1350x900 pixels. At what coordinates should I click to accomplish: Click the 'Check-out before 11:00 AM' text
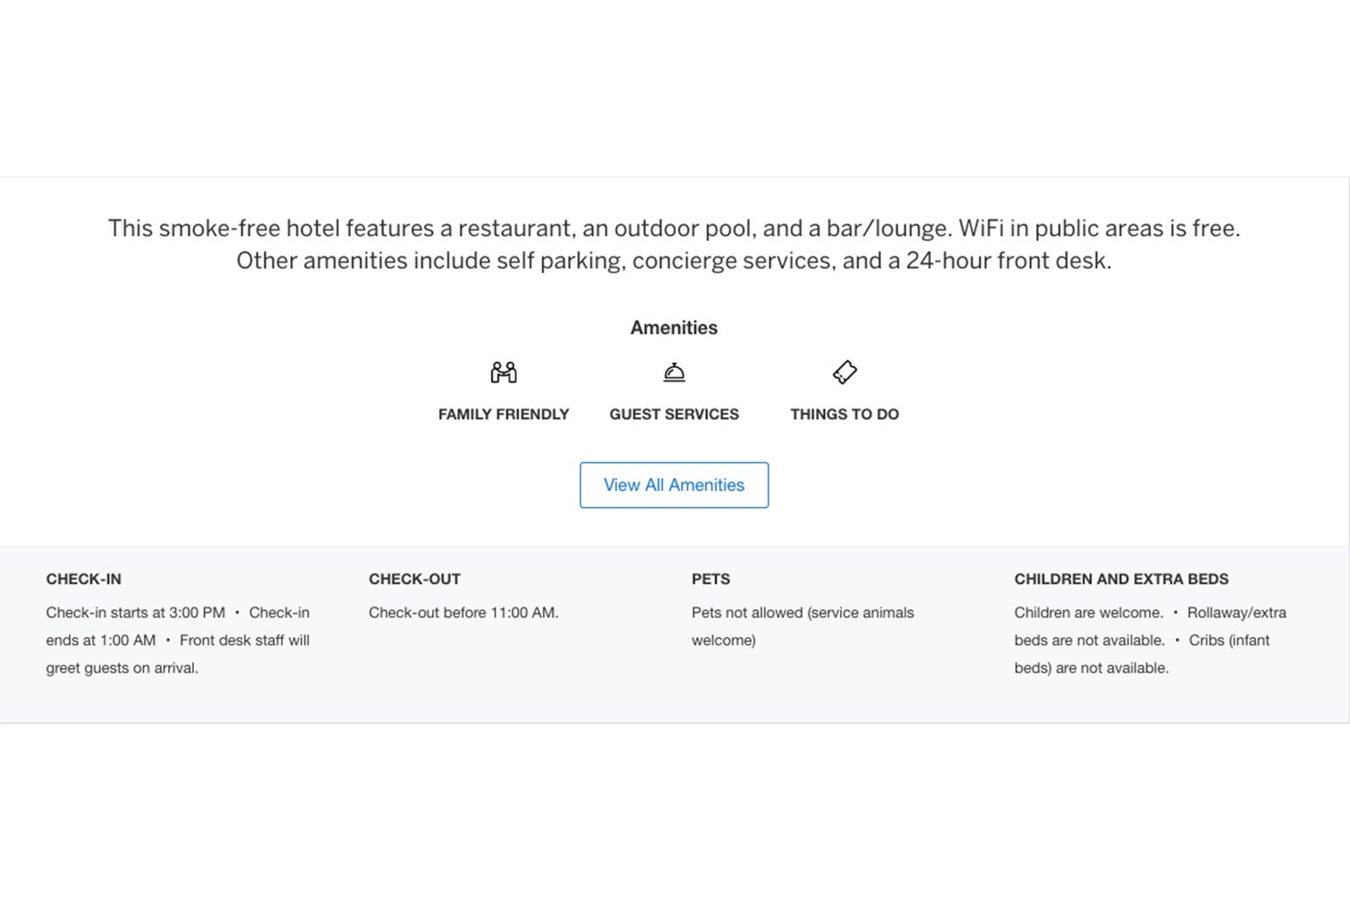click(463, 613)
